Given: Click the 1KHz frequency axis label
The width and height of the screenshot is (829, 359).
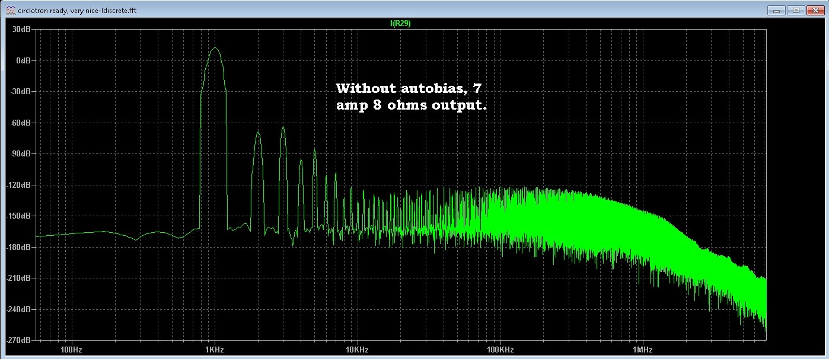Looking at the screenshot, I should 214,350.
